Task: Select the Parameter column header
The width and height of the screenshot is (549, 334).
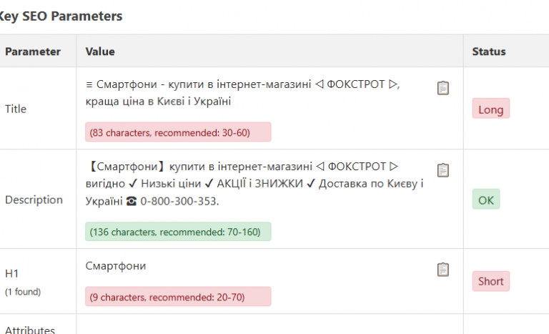Action: point(33,51)
